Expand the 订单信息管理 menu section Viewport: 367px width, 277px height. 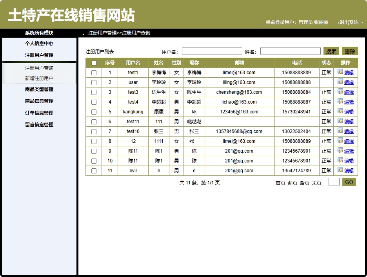point(39,113)
